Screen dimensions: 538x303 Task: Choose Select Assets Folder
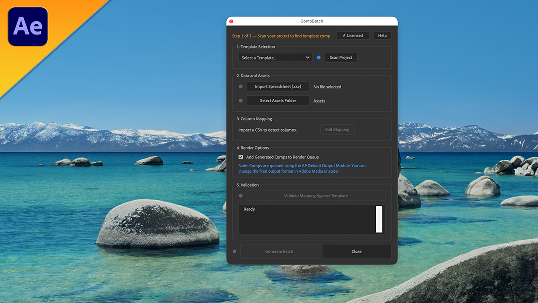click(x=278, y=101)
